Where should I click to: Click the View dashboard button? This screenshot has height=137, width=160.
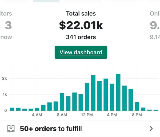[x=81, y=52]
